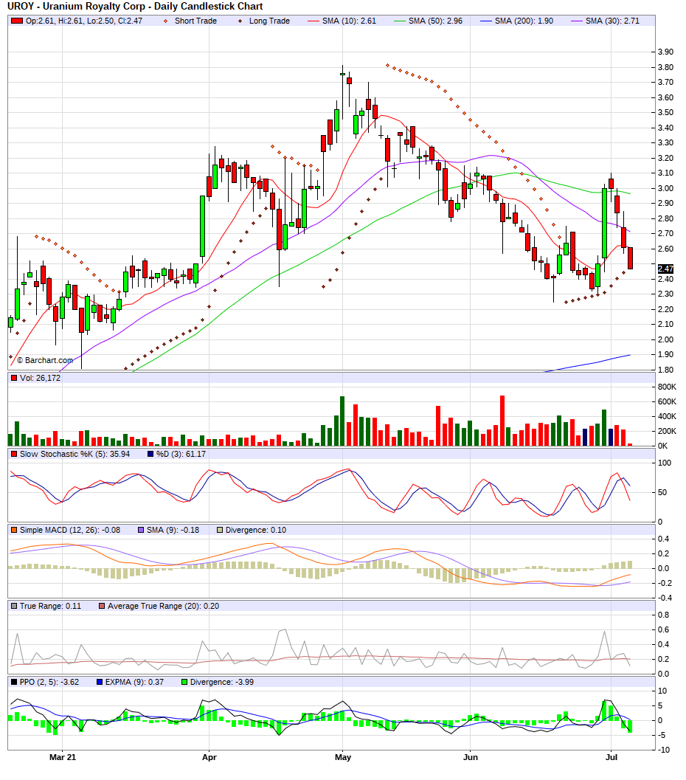686x780 pixels.
Task: Click the 3.90 price axis label
Action: [665, 52]
